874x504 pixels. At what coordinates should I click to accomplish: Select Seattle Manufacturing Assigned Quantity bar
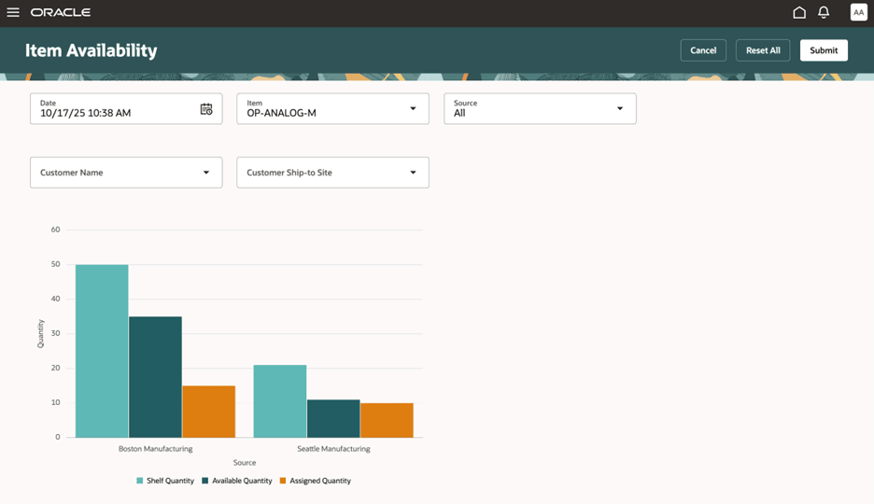387,420
